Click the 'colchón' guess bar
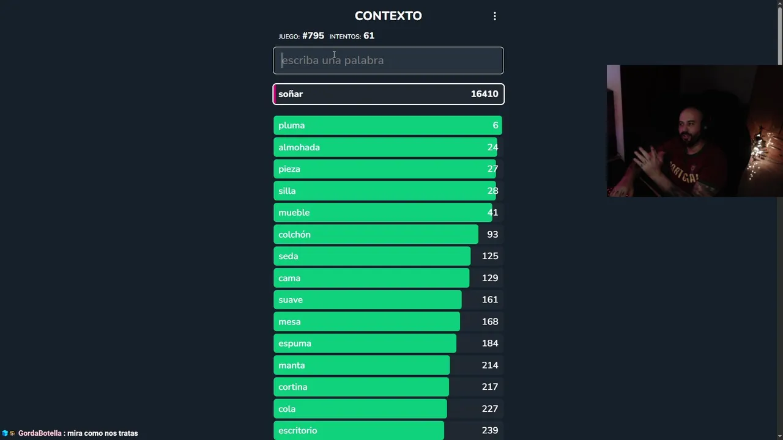 point(388,235)
